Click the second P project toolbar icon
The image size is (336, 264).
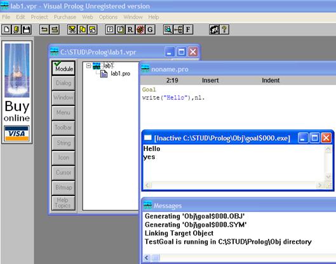[x=120, y=30]
